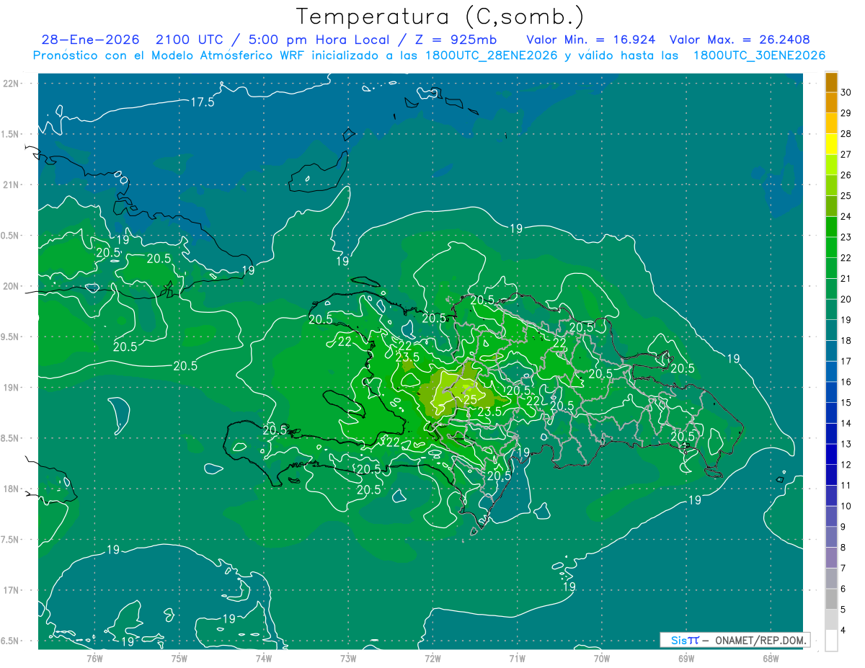Pick the dark orange top swatch of the legend
Screen dimensions: 865x668
point(831,82)
